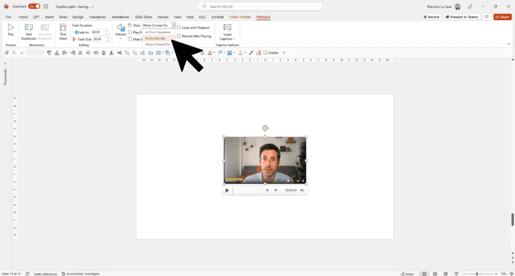Click the Play preview icon in the ribbon
Image resolution: width=515 pixels, height=276 pixels.
pyautogui.click(x=11, y=28)
